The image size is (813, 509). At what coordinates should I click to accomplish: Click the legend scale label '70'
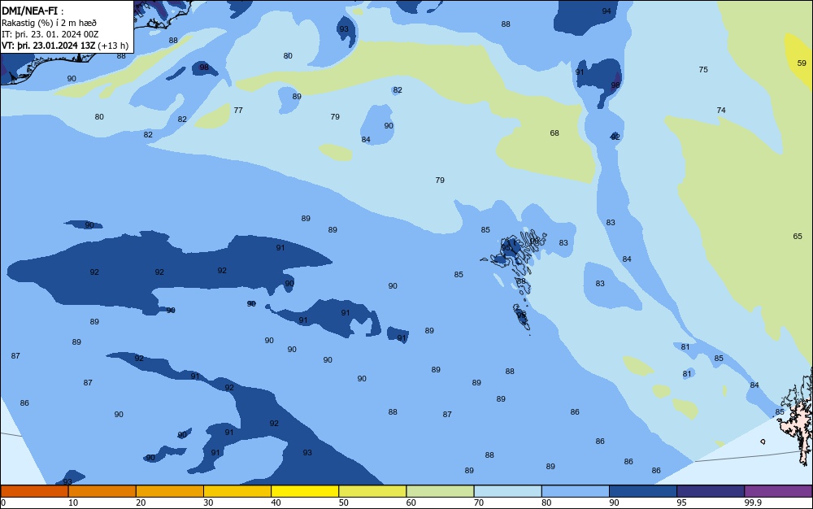coord(479,502)
